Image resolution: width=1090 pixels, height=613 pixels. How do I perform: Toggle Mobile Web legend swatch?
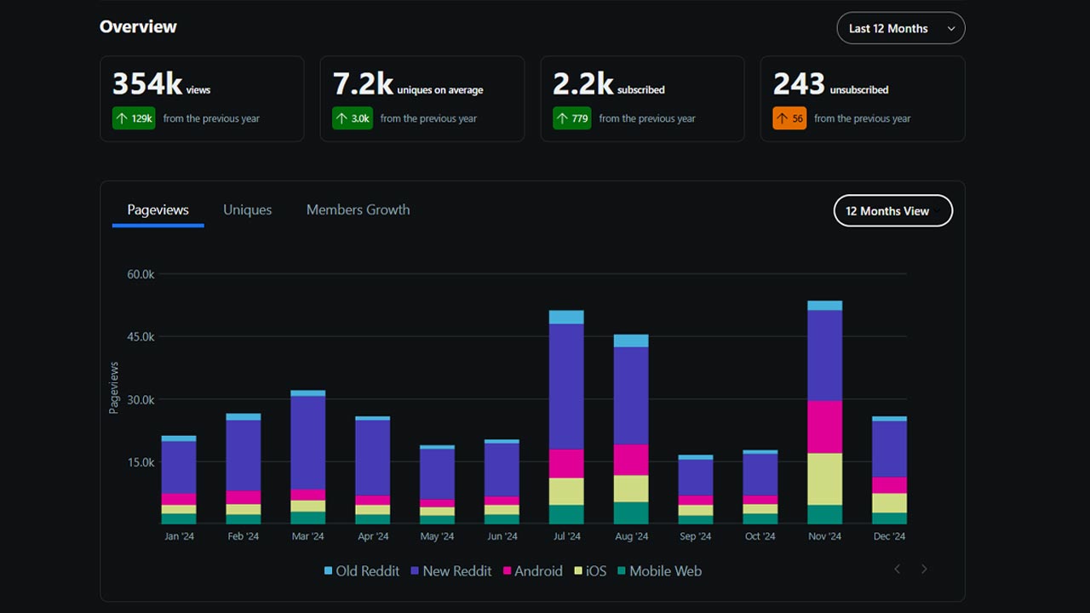(x=622, y=571)
